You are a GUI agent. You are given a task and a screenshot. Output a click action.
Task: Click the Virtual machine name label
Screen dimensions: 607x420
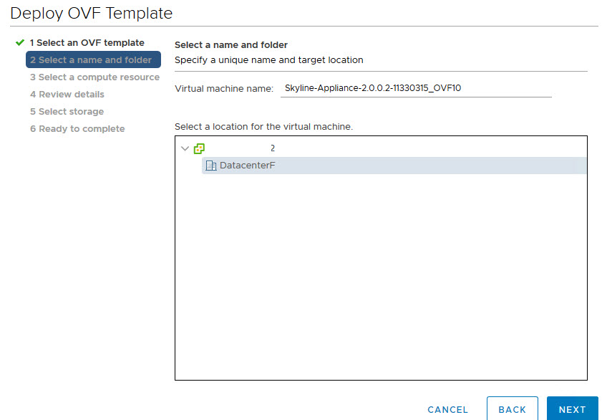(x=224, y=88)
